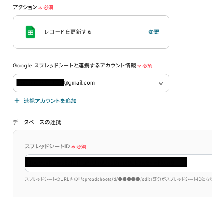Click the データベースの連携 heading
This screenshot has height=197, width=212.
click(37, 122)
